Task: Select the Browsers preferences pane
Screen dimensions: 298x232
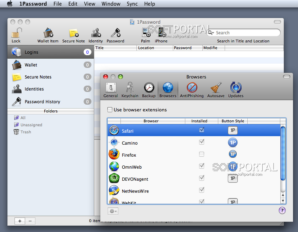Action: (168, 90)
